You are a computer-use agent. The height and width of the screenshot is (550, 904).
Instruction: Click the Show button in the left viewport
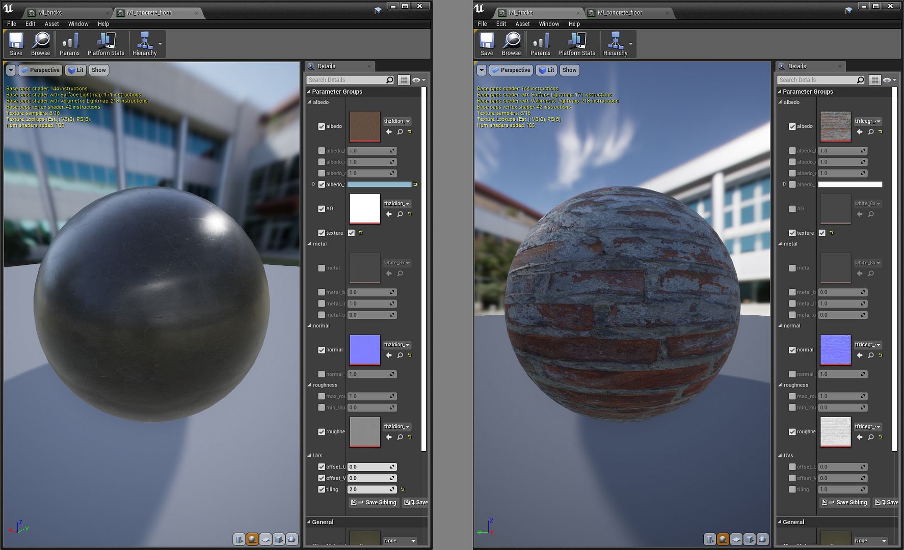pyautogui.click(x=99, y=70)
